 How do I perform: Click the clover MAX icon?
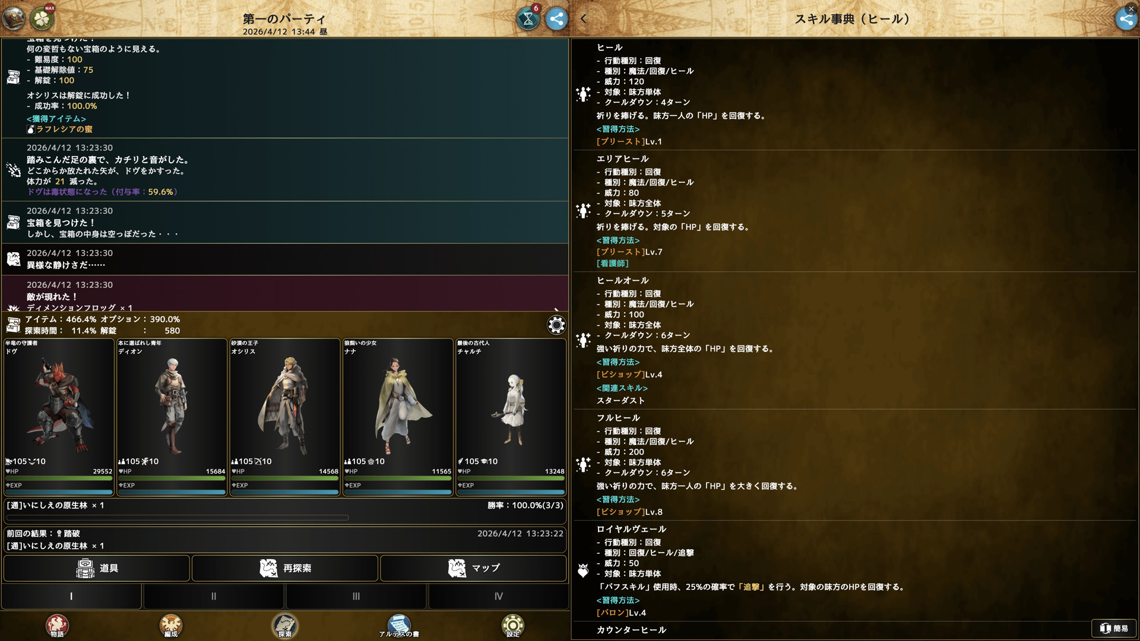(x=42, y=19)
